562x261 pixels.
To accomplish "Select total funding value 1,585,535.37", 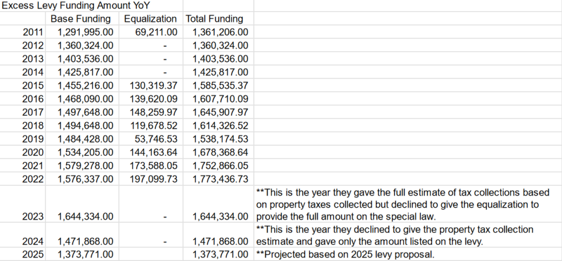I will [x=221, y=86].
